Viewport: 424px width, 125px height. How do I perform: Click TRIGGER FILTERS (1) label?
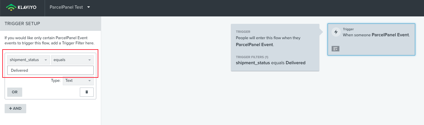coord(252,57)
